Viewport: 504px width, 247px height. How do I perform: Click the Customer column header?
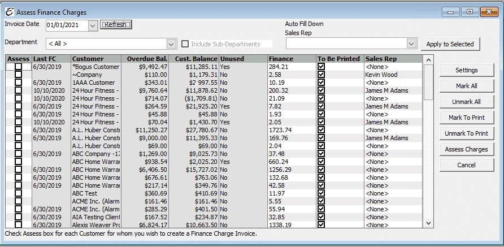click(96, 59)
